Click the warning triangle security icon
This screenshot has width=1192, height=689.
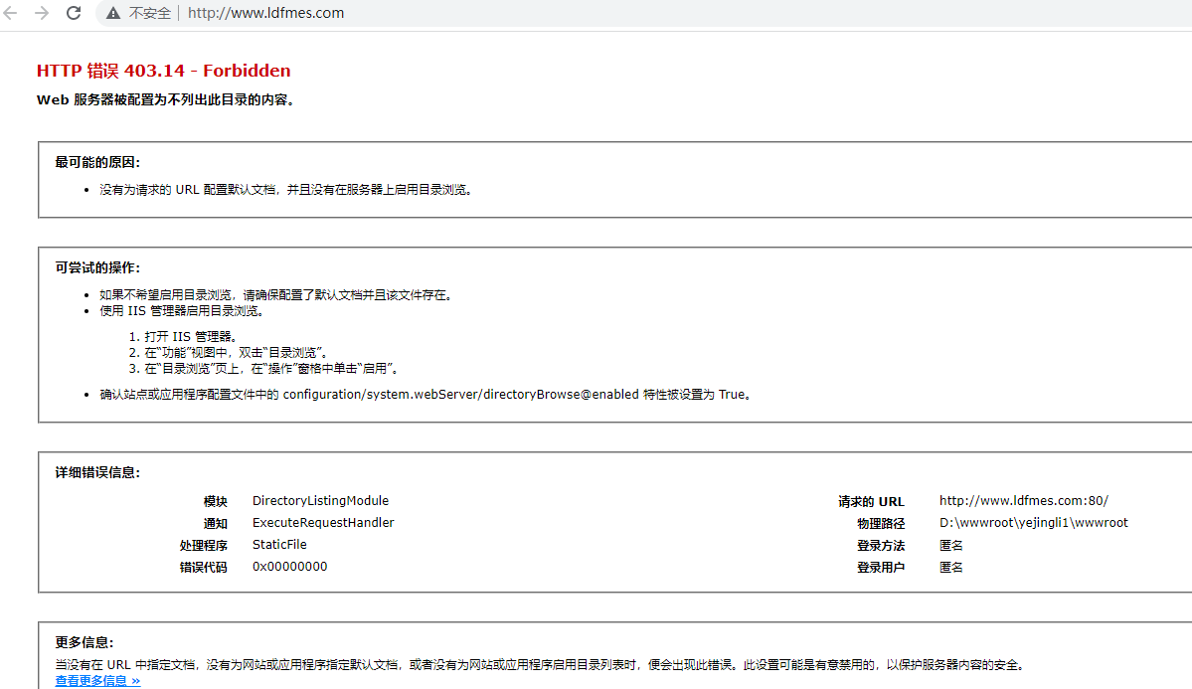[x=112, y=13]
